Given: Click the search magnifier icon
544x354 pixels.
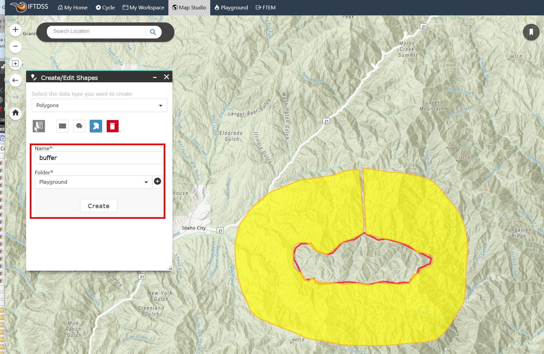Looking at the screenshot, I should coord(153,32).
